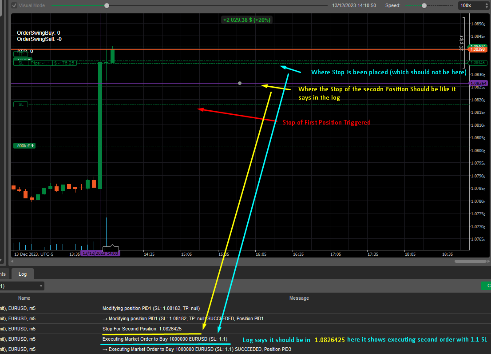491x354 pixels.
Task: Adjust the Speed slider handle
Action: pyautogui.click(x=424, y=5)
